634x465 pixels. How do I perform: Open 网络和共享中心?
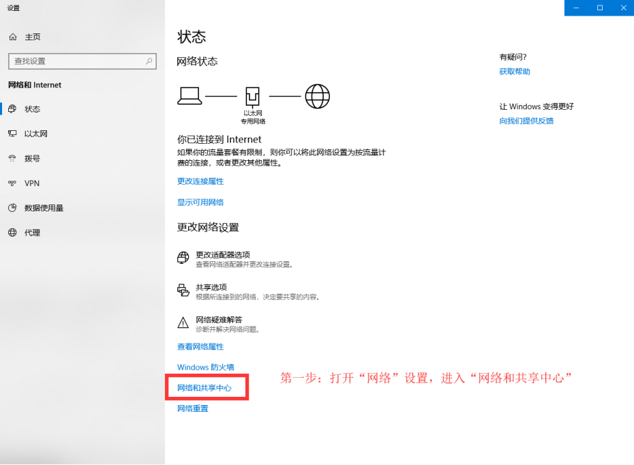[x=207, y=387]
